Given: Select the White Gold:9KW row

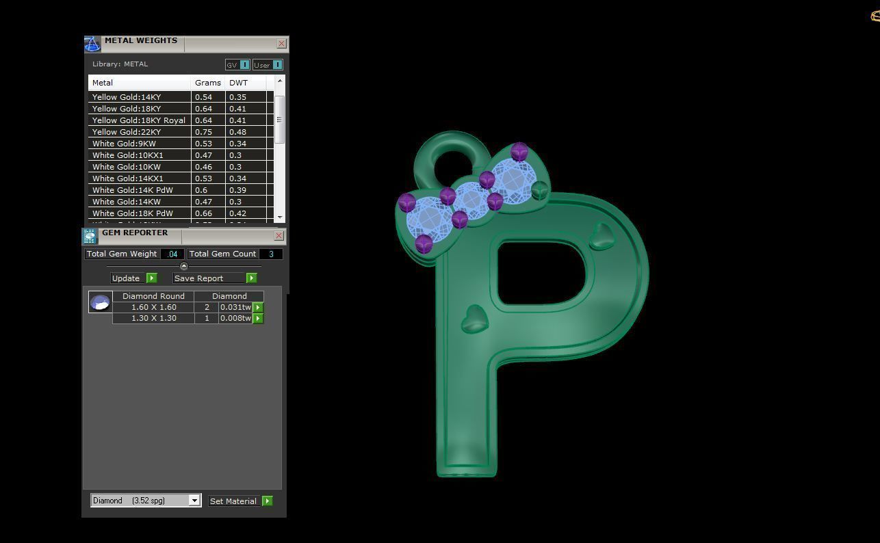Looking at the screenshot, I should pos(181,144).
